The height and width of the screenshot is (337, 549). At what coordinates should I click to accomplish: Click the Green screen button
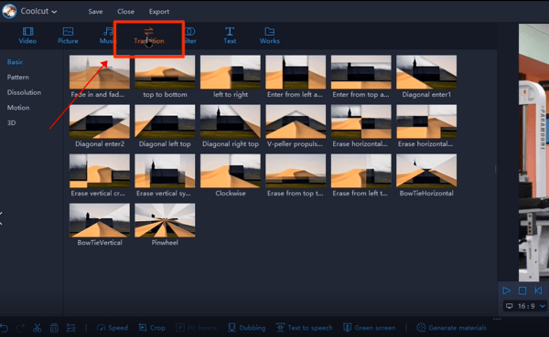click(370, 328)
